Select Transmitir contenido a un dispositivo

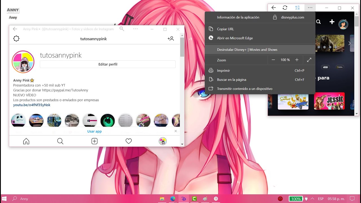pos(260,89)
